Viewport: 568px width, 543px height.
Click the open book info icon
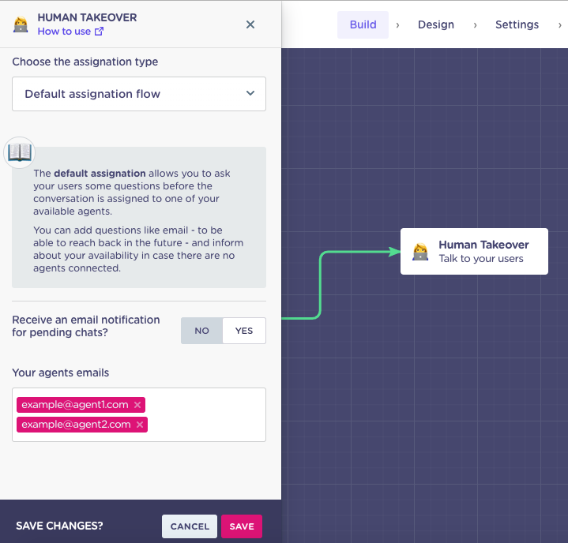click(x=20, y=152)
